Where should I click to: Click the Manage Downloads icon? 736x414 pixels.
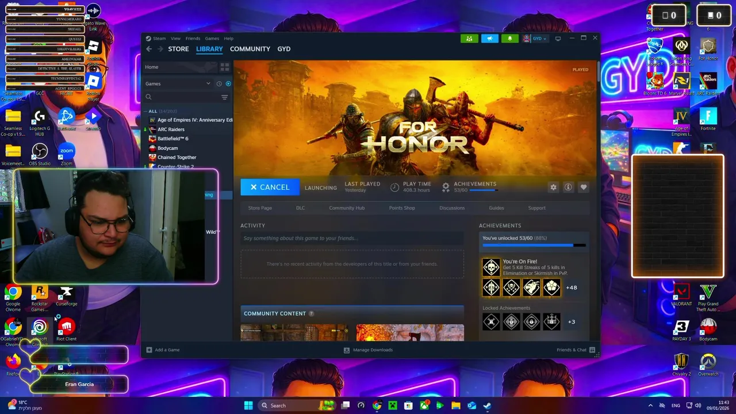346,350
